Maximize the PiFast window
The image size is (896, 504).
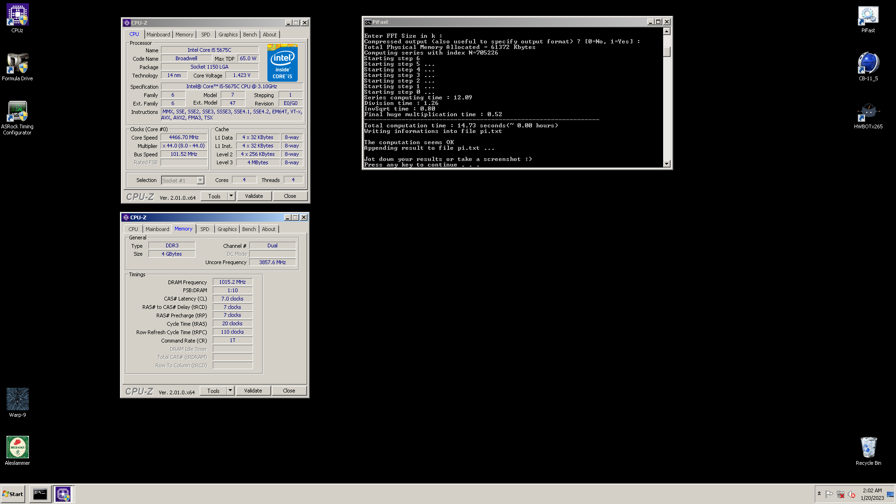[x=658, y=22]
